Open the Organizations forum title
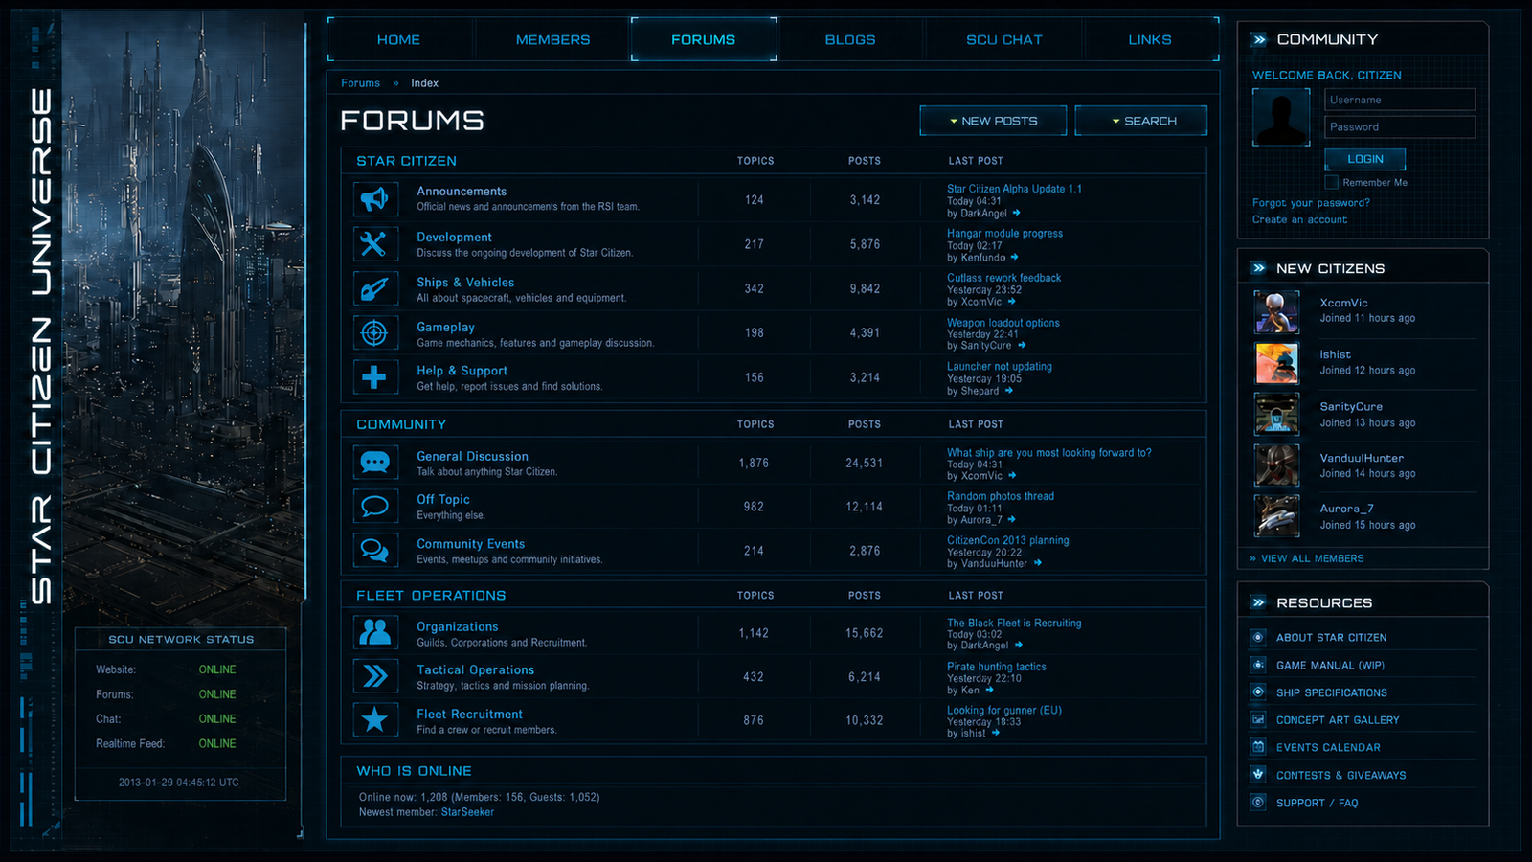This screenshot has height=862, width=1532. (x=458, y=626)
